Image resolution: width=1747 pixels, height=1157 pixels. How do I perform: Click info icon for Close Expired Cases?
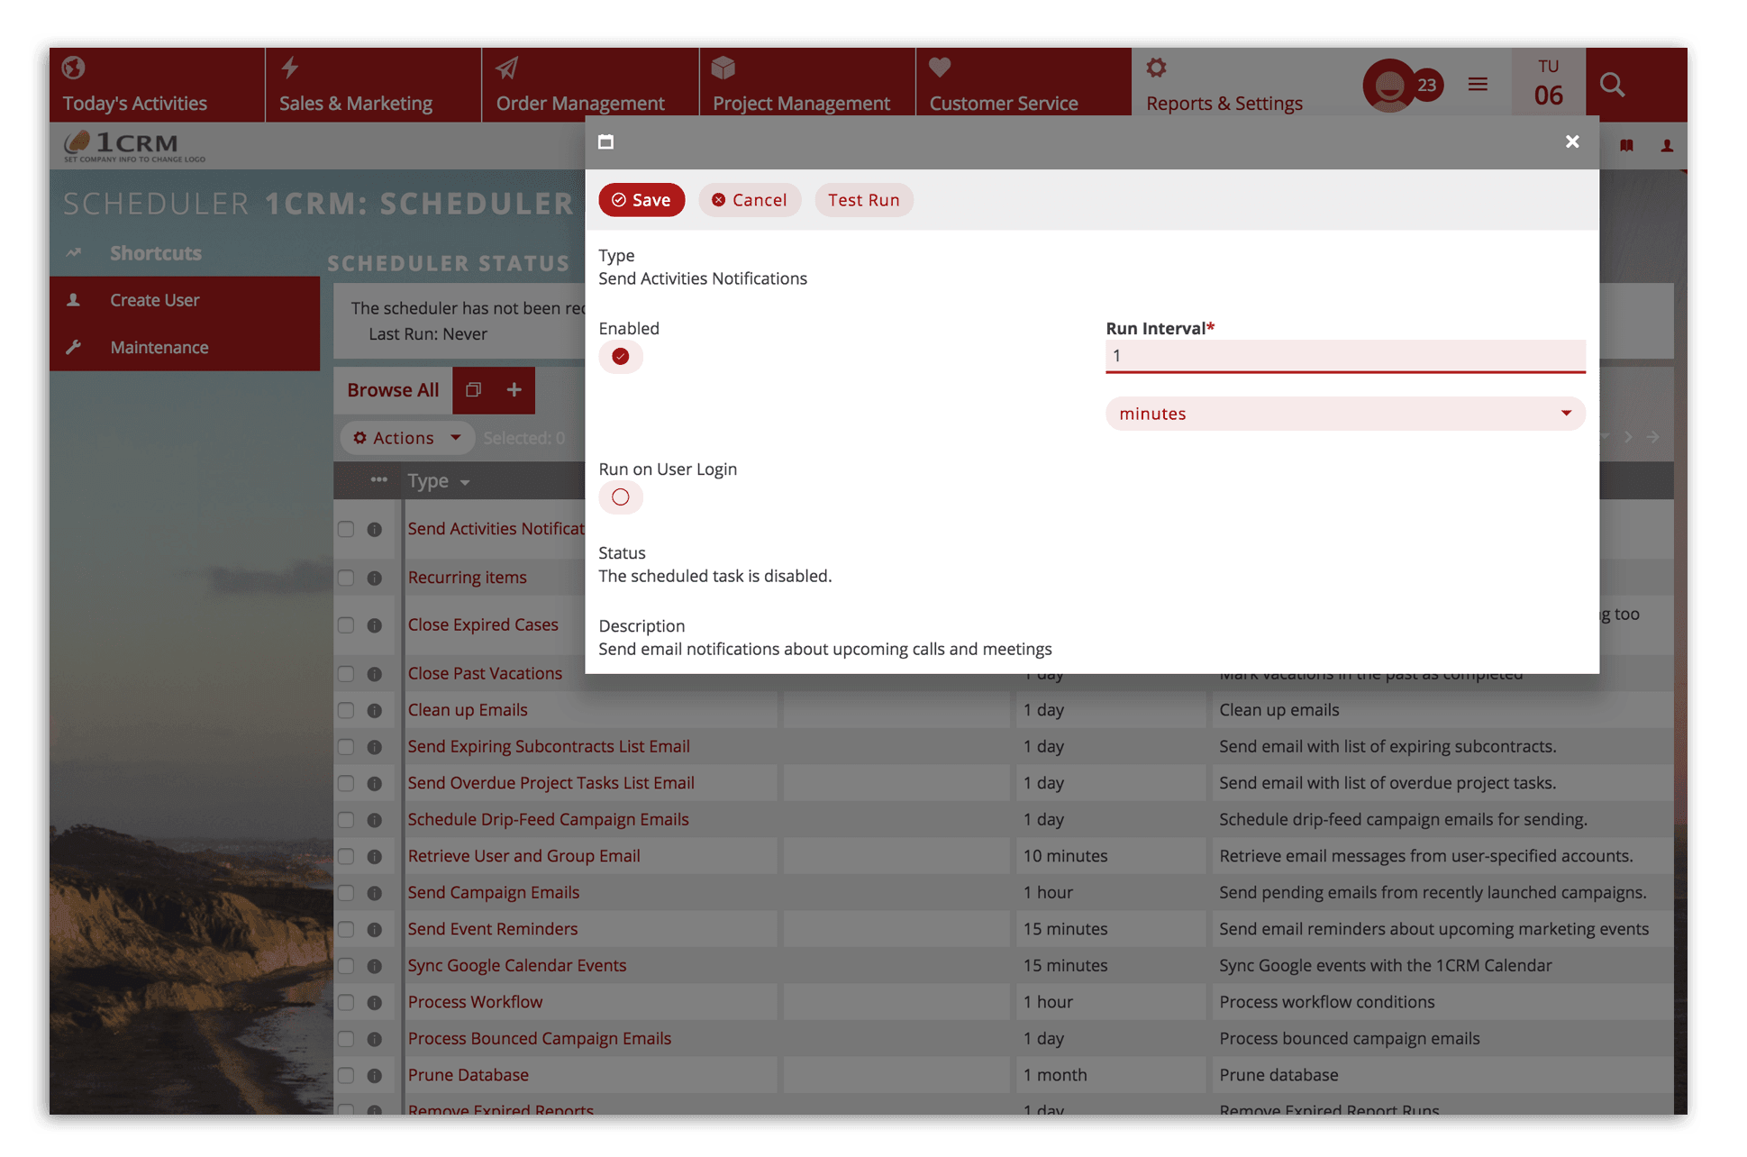click(x=375, y=625)
